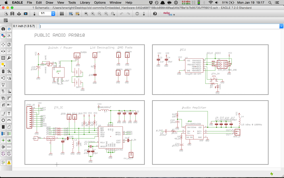Open the Tools menu
This screenshot has width=284, height=178.
[72, 3]
